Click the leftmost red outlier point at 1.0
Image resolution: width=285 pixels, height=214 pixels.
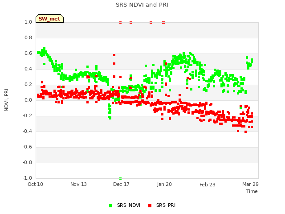121,23
